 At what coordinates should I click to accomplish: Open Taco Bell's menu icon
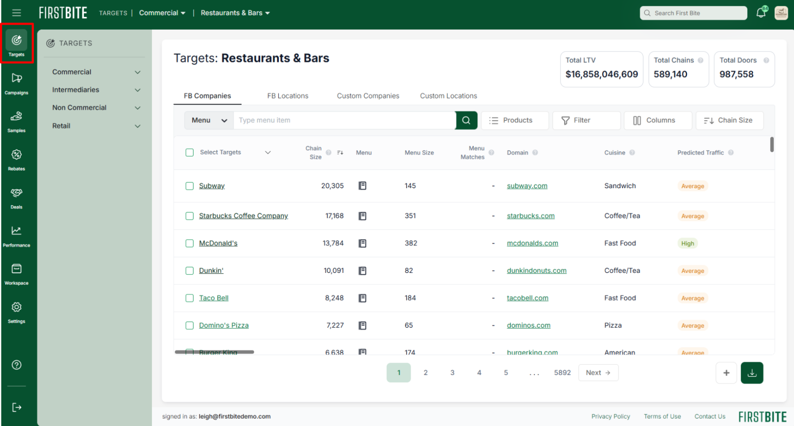(363, 298)
